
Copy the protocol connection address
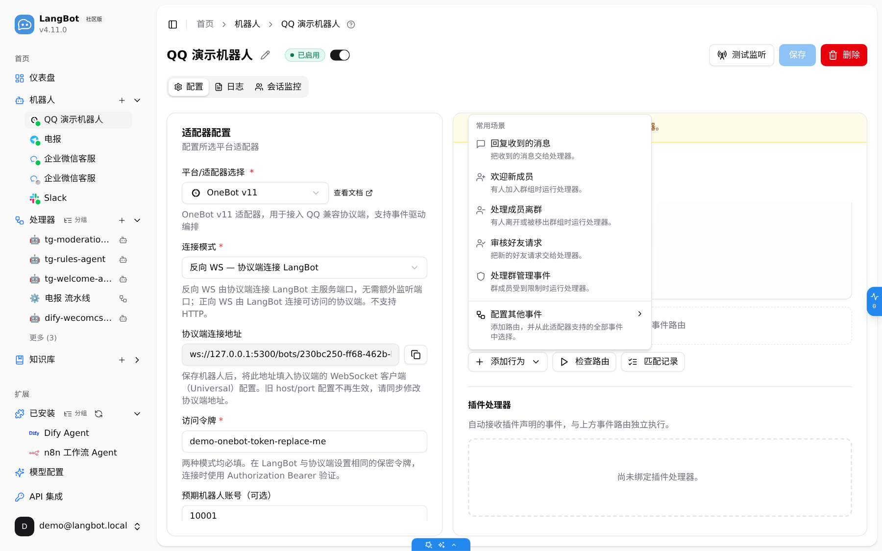pos(416,355)
